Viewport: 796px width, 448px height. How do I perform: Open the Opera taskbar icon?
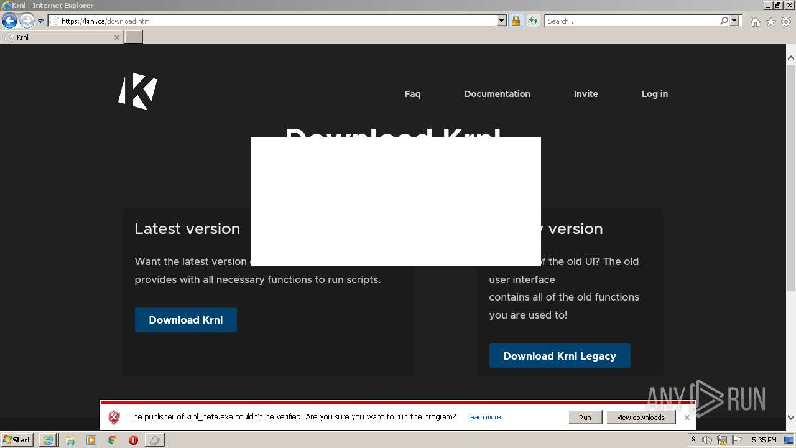[133, 440]
